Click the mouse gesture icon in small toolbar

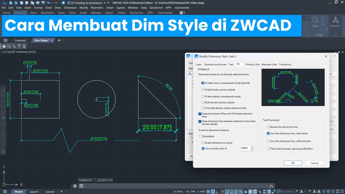tap(19, 46)
